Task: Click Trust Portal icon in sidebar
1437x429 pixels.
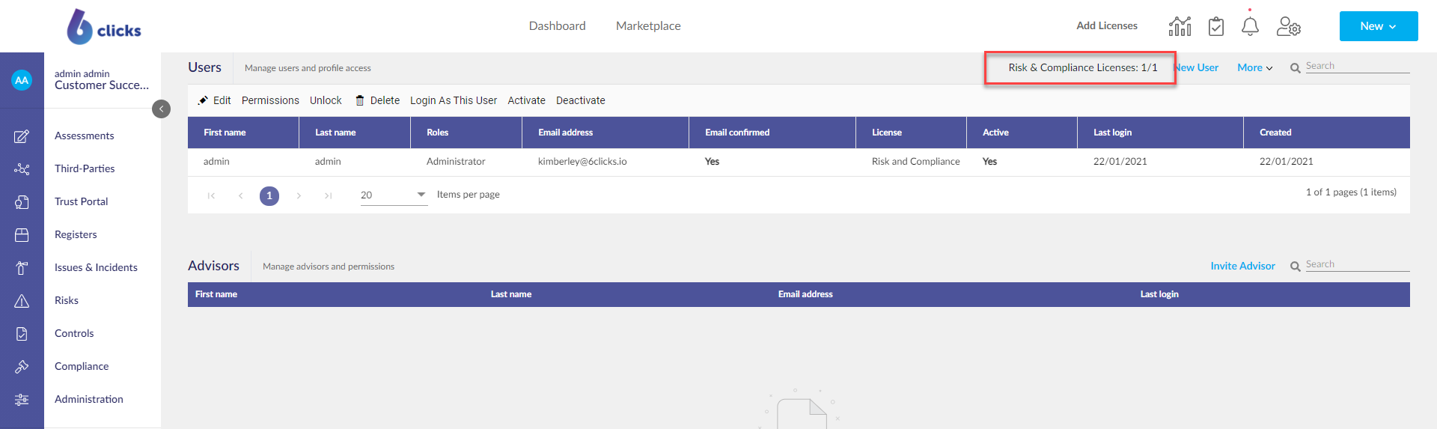Action: pyautogui.click(x=22, y=202)
